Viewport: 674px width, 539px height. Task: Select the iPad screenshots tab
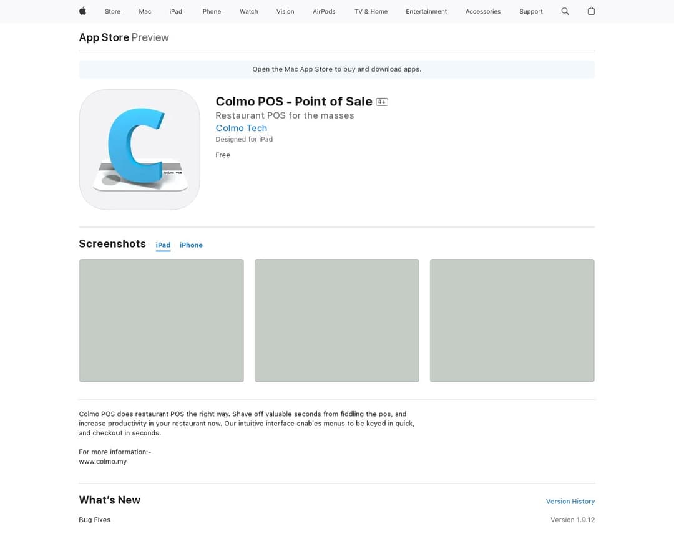pos(163,245)
